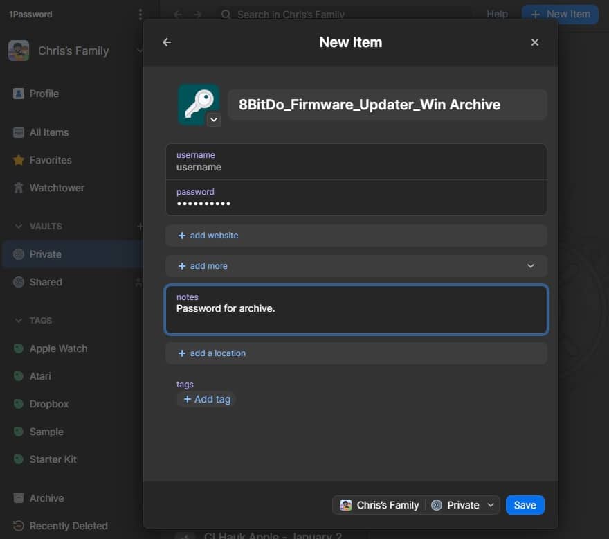Image resolution: width=609 pixels, height=539 pixels.
Task: Click the username field
Action: pyautogui.click(x=356, y=162)
